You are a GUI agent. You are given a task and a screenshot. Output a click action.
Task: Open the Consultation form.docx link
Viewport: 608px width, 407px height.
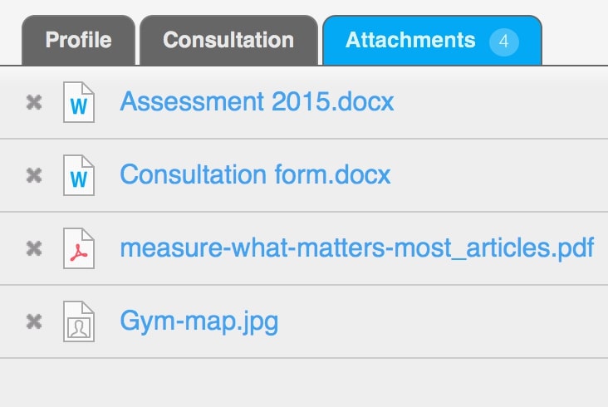(x=255, y=175)
